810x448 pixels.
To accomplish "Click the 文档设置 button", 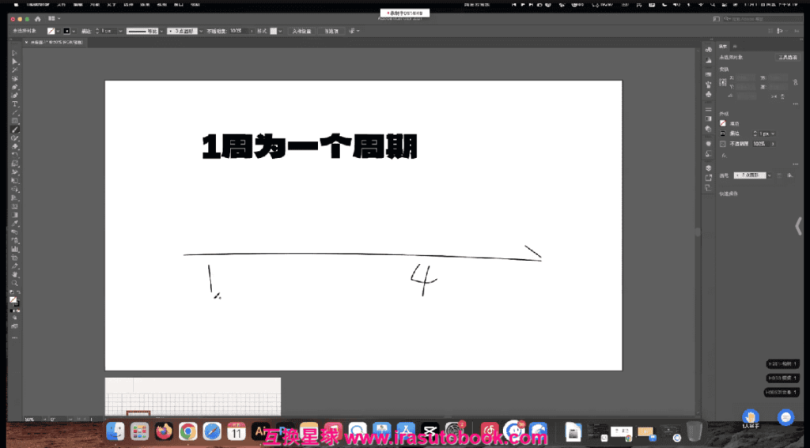I will tap(301, 31).
